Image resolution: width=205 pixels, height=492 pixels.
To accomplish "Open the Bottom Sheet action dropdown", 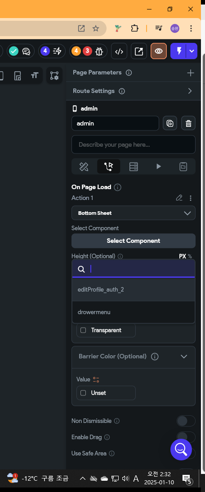I will point(134,213).
